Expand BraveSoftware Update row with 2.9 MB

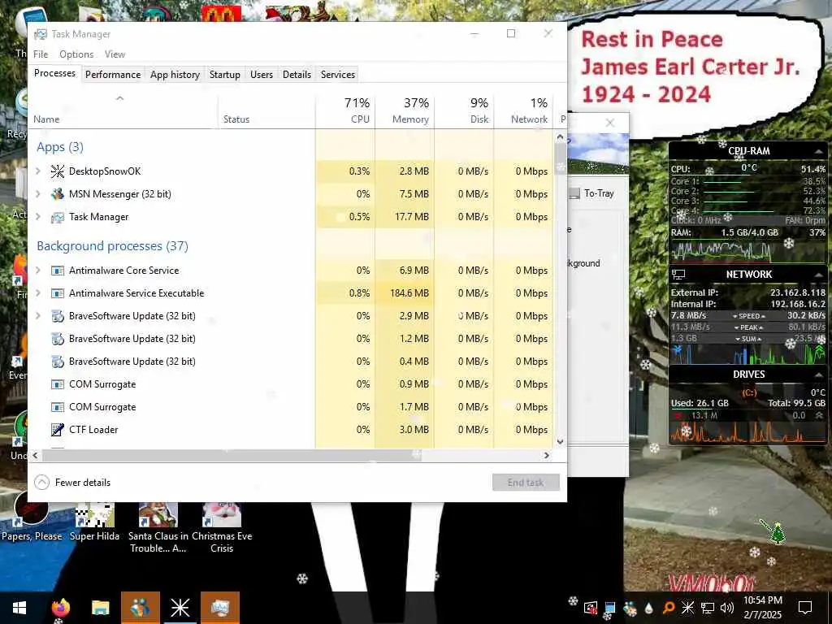37,316
